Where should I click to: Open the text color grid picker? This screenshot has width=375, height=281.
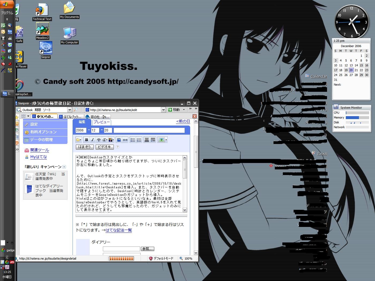(111, 140)
